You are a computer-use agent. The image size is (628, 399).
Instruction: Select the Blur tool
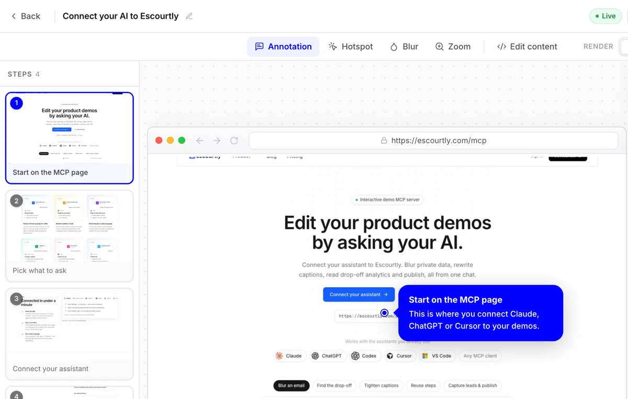point(404,46)
